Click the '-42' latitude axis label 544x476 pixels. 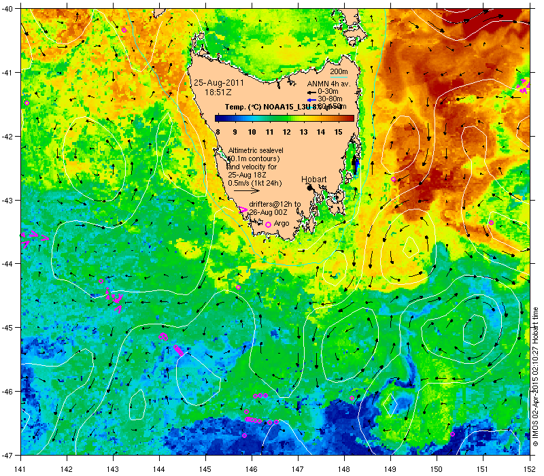click(x=7, y=137)
